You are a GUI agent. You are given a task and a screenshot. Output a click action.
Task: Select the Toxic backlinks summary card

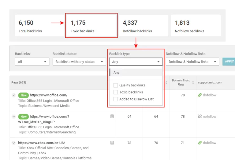click(x=91, y=25)
